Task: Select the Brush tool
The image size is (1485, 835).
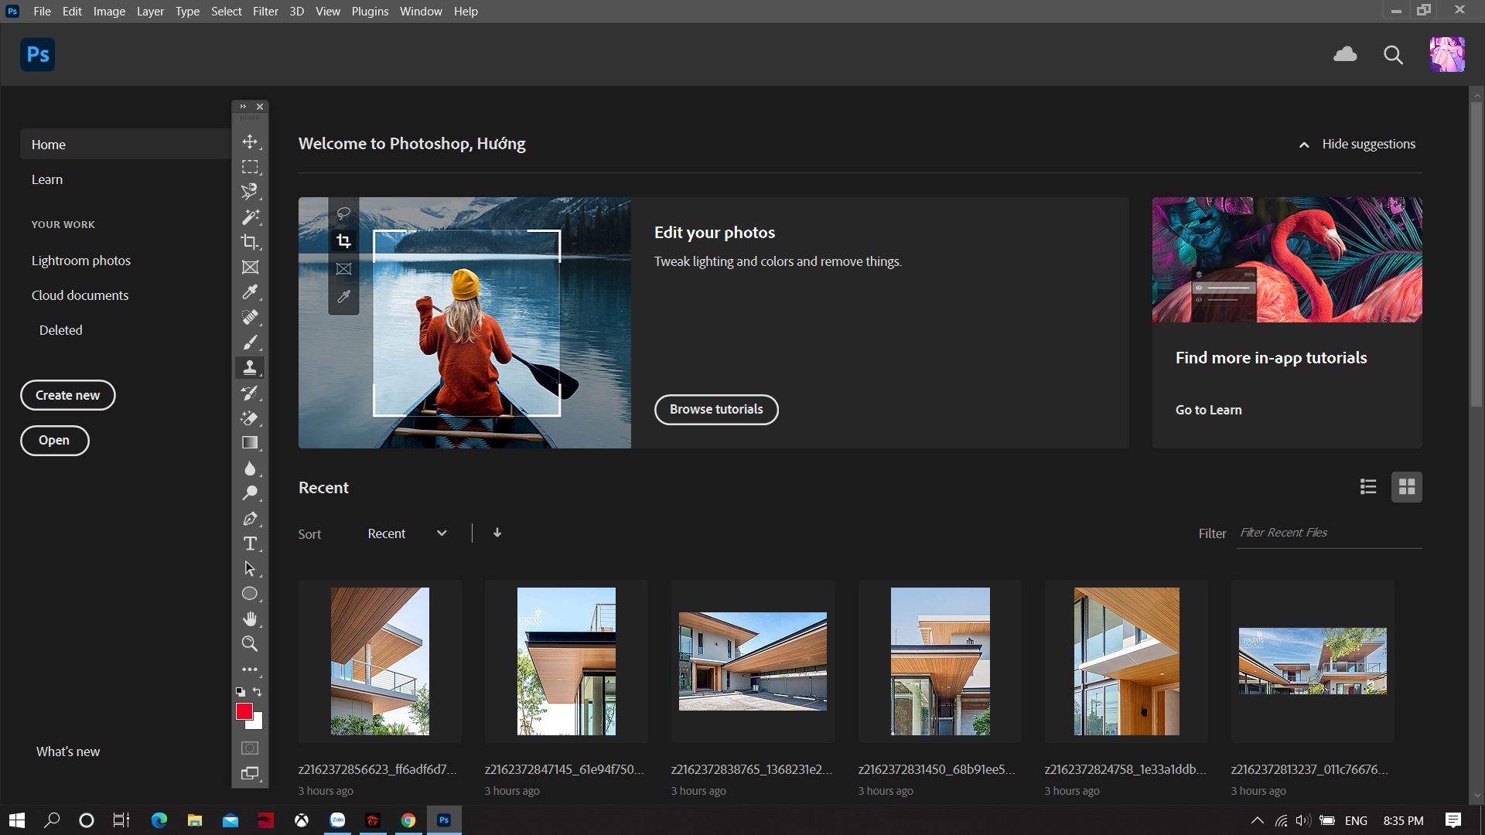Action: click(x=250, y=343)
